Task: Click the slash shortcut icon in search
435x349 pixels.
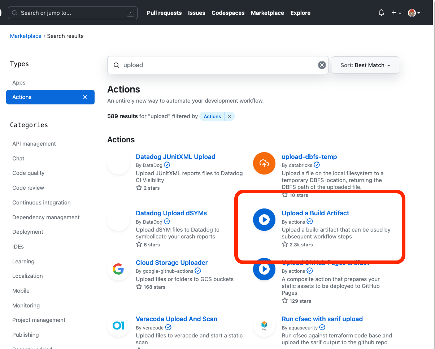Action: pyautogui.click(x=130, y=13)
